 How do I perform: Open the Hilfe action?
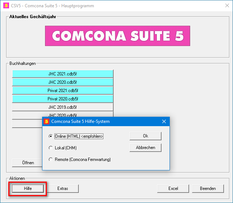point(28,188)
